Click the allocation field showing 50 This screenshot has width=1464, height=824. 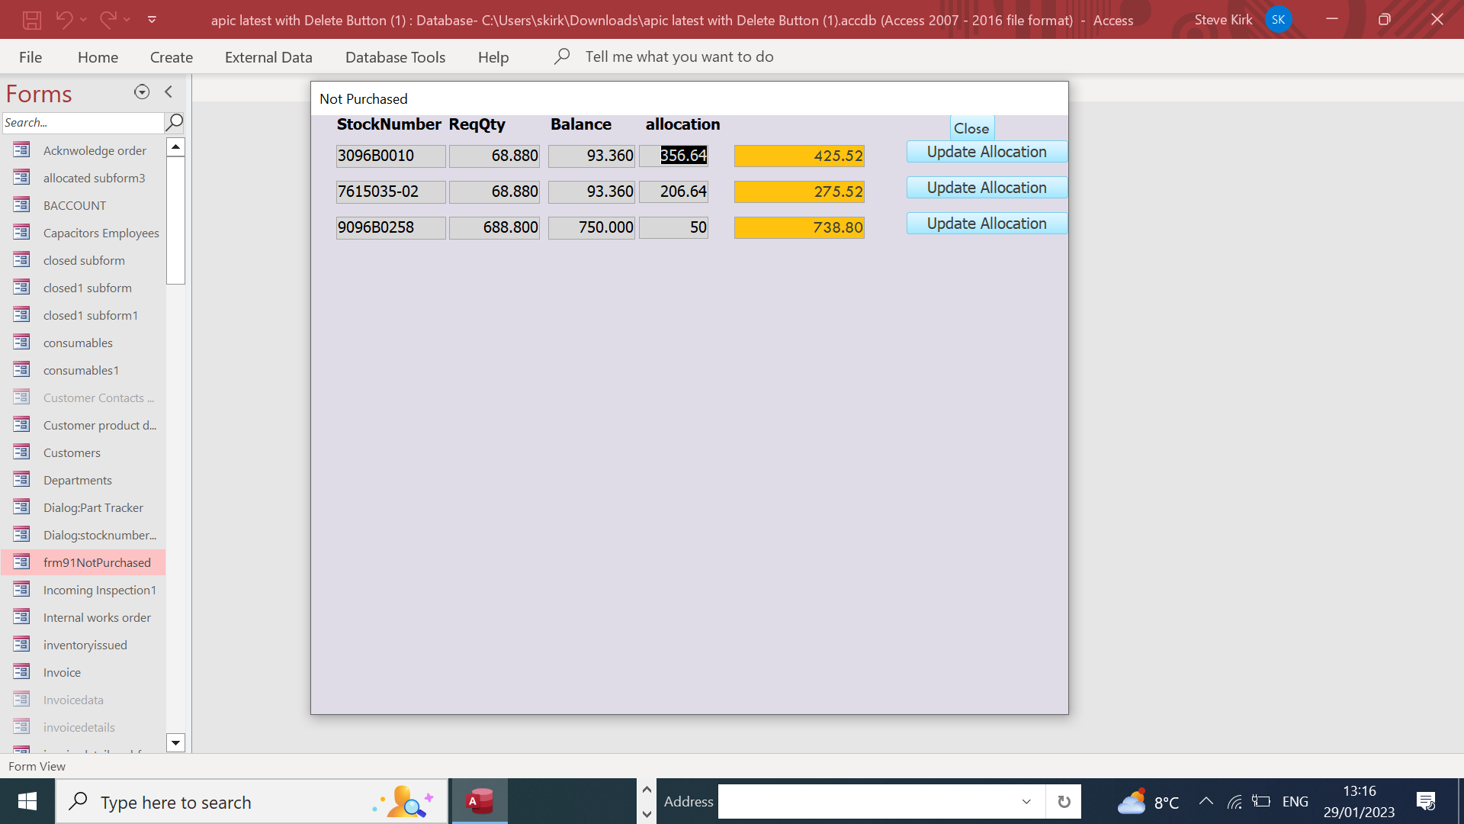(673, 227)
